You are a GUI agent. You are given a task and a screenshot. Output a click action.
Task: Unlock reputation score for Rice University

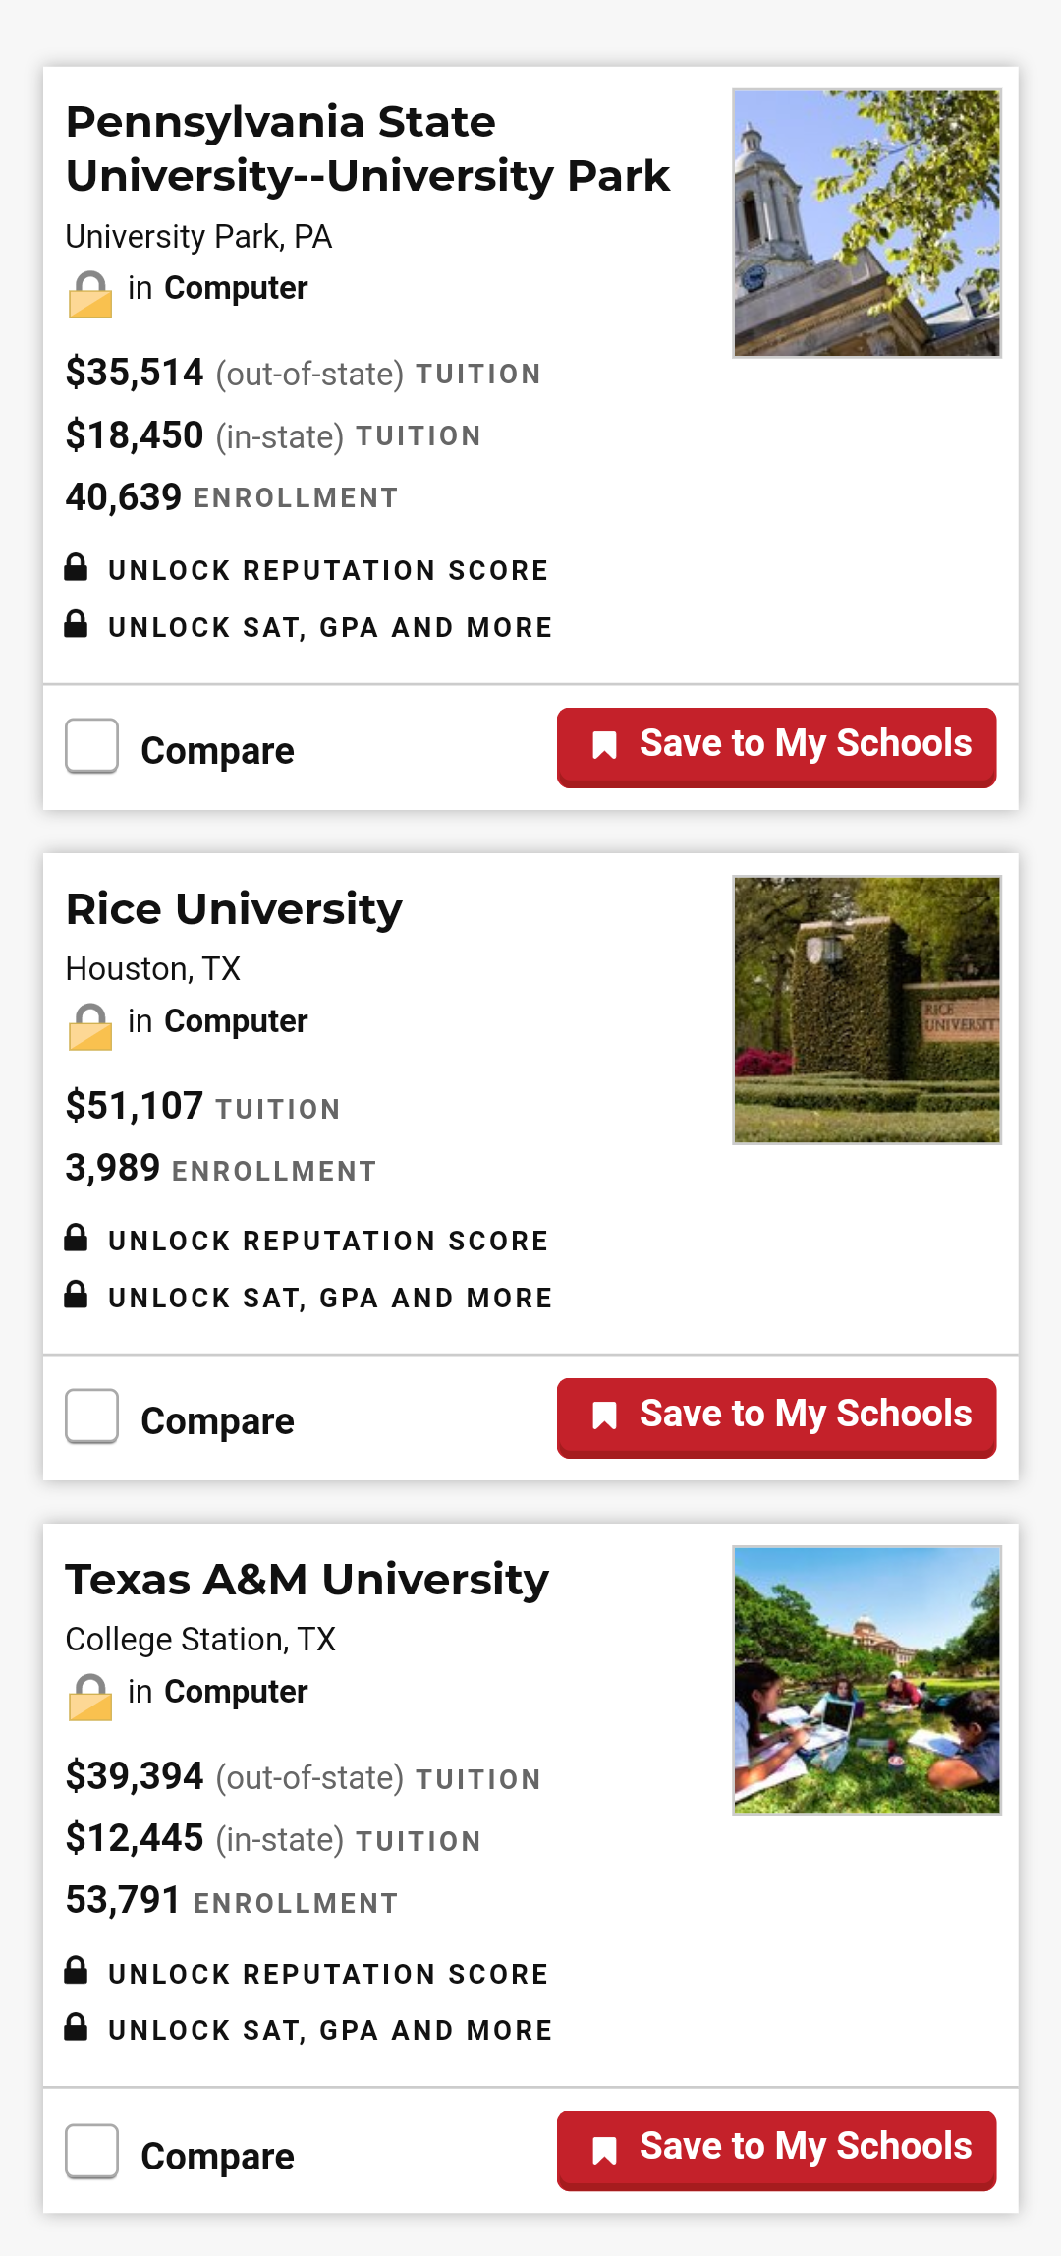[x=328, y=1242]
